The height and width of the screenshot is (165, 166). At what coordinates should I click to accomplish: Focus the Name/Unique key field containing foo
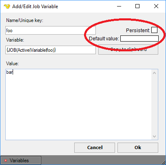tap(51, 31)
